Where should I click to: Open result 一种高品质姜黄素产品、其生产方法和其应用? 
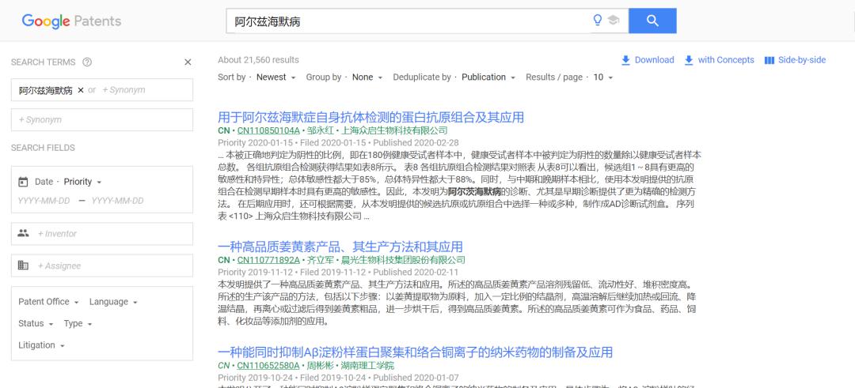[x=340, y=246]
